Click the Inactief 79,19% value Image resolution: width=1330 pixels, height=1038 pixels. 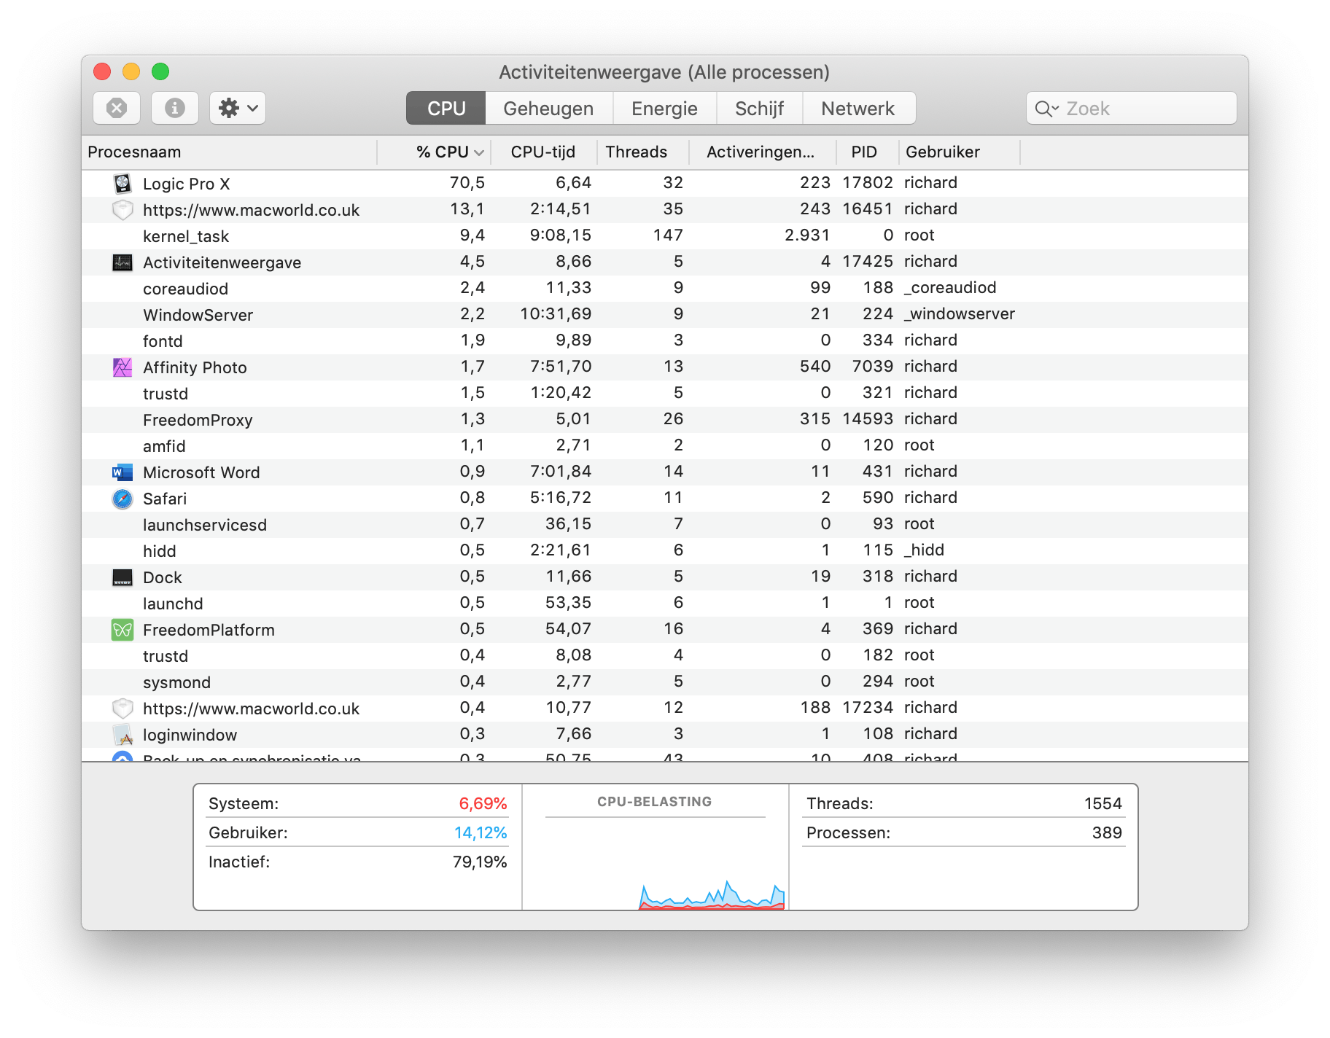point(480,862)
